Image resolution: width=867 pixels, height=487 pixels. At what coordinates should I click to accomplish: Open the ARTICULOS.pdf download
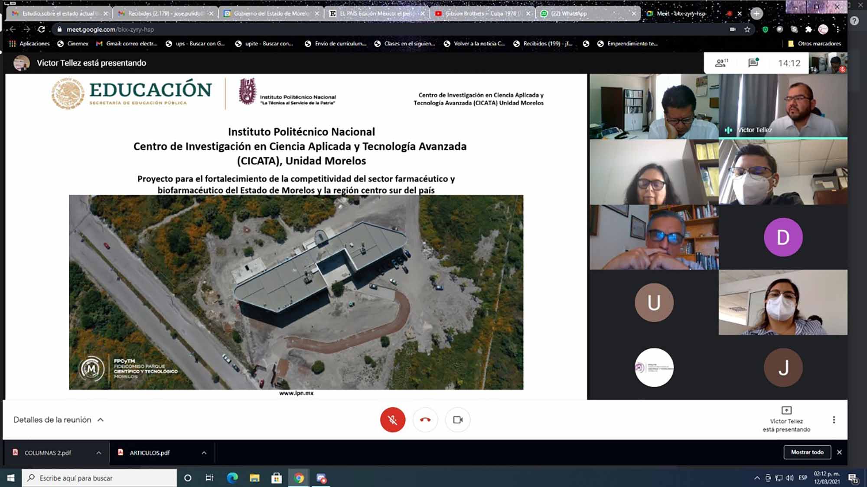(150, 452)
